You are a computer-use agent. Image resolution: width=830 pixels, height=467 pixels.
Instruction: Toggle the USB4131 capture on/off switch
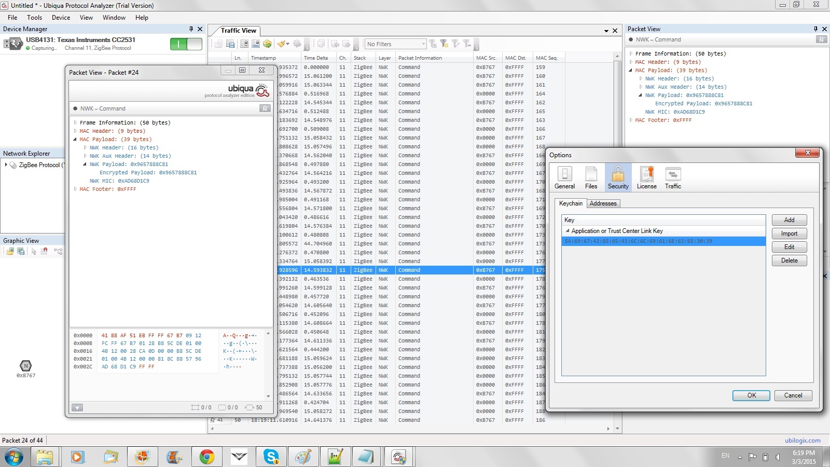186,44
